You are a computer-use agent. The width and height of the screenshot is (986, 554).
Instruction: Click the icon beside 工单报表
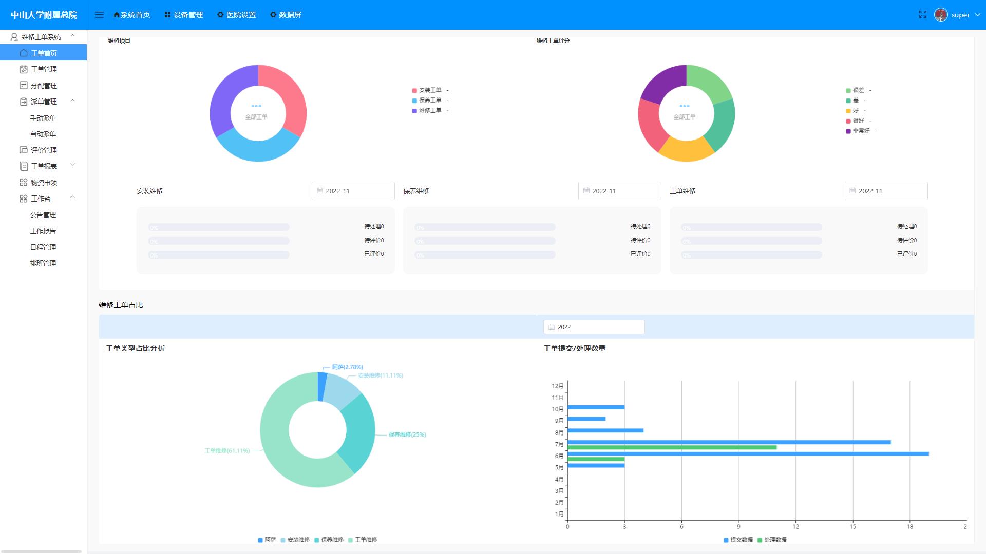pos(24,166)
